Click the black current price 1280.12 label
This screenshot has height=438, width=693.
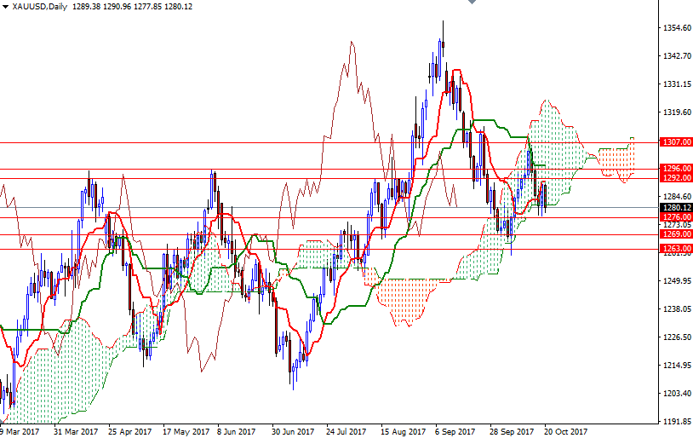pos(676,207)
